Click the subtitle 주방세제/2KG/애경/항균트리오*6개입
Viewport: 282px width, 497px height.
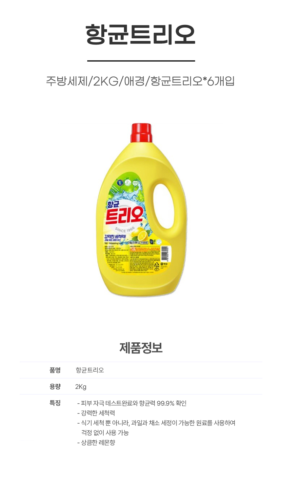tap(140, 81)
